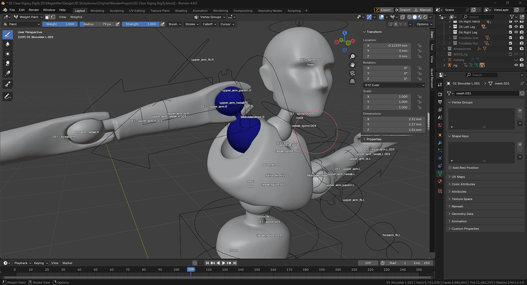Select the Draw weight paint brush tool
The height and width of the screenshot is (285, 527).
pyautogui.click(x=7, y=34)
